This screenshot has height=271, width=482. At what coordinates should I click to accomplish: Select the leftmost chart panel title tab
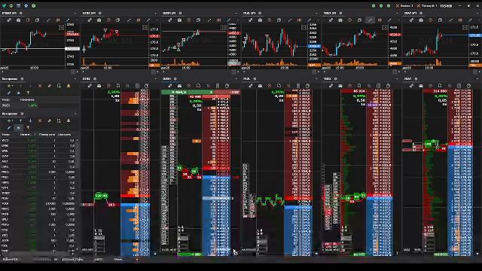pos(9,14)
